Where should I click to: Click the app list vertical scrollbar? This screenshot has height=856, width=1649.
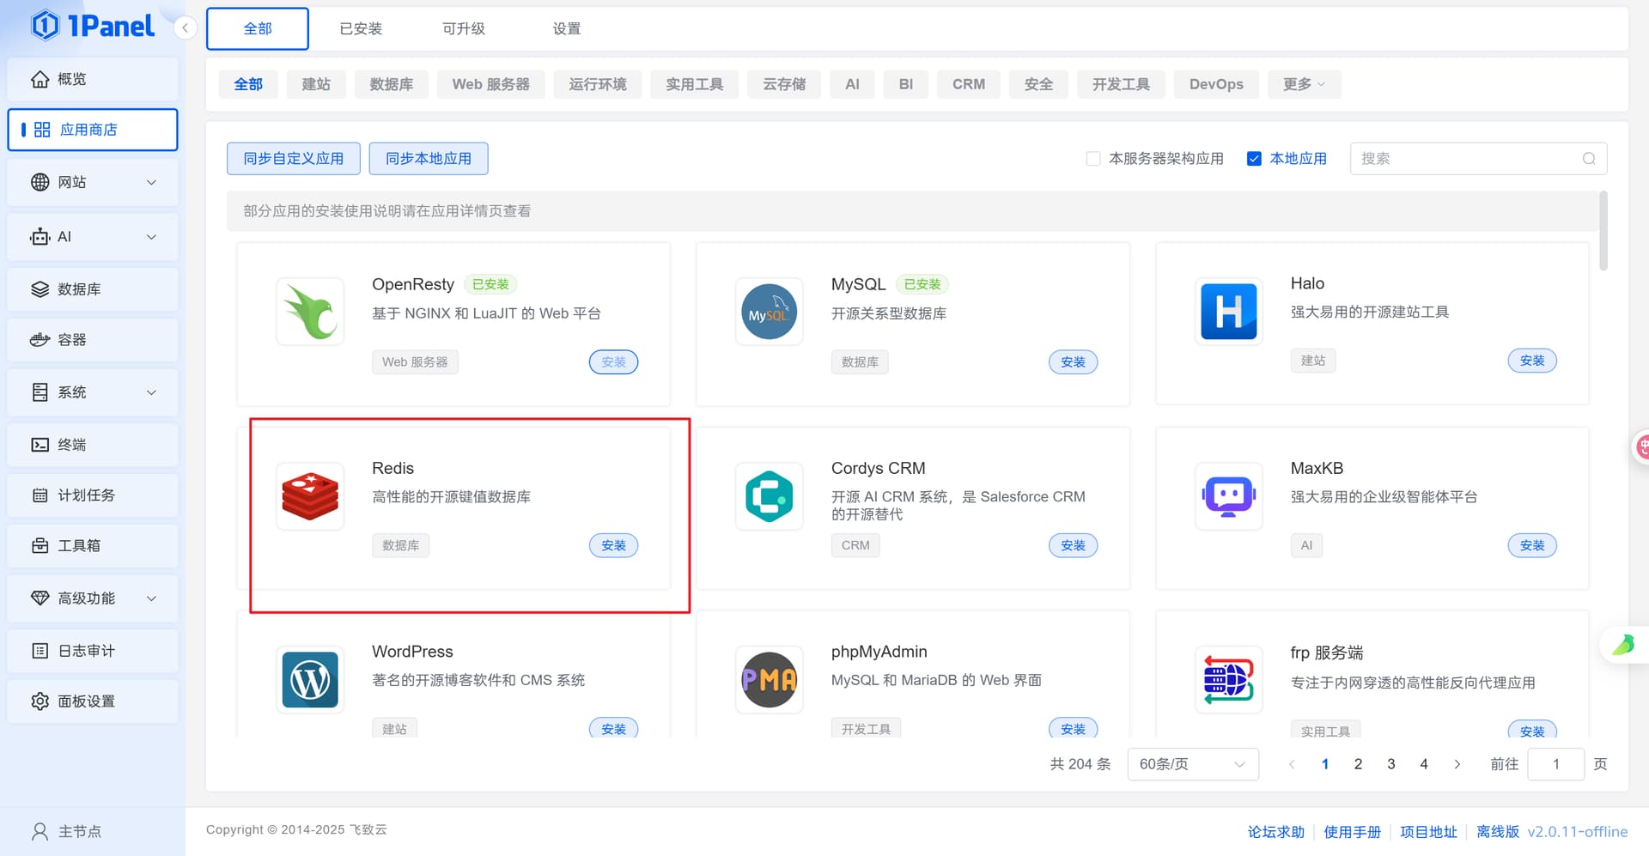click(1603, 232)
